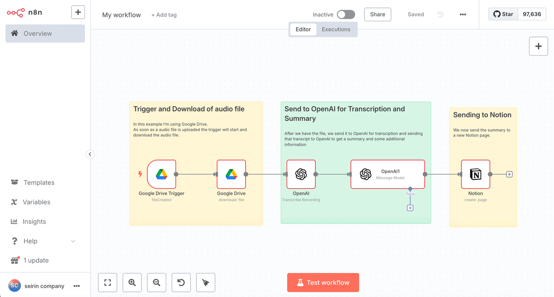The height and width of the screenshot is (297, 554).
Task: Add tool to OpenAI1 plus connector
Action: coord(410,208)
